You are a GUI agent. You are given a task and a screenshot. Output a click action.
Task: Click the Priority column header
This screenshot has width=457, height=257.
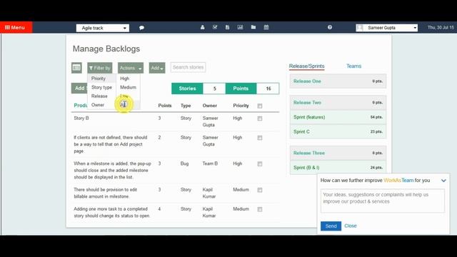[241, 106]
